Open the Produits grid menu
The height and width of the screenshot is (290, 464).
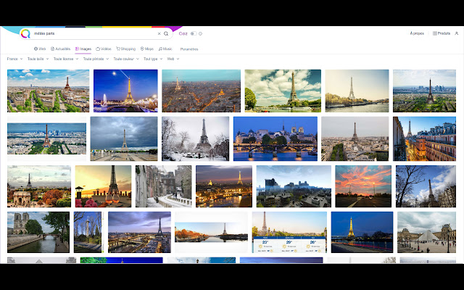tap(442, 33)
